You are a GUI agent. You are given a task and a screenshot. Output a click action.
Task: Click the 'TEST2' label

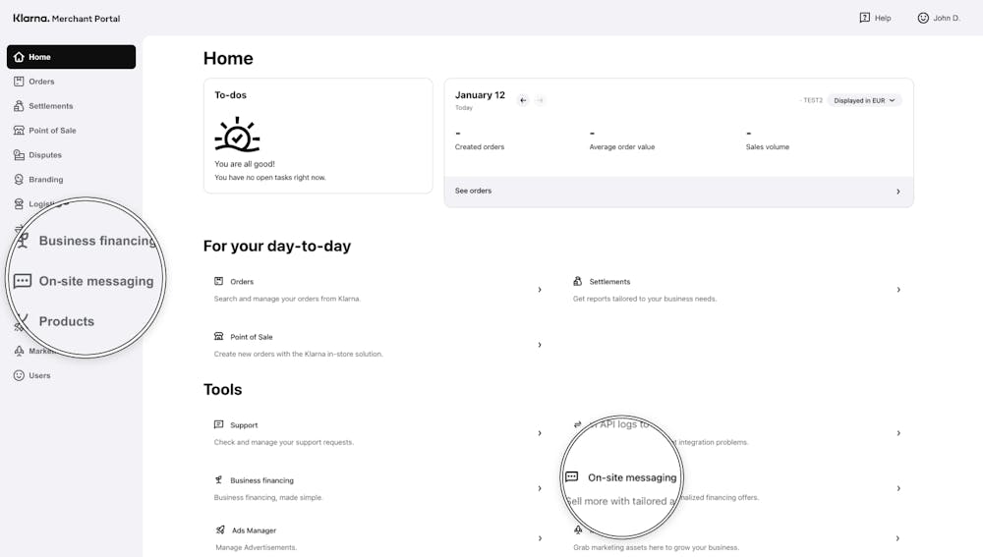813,100
